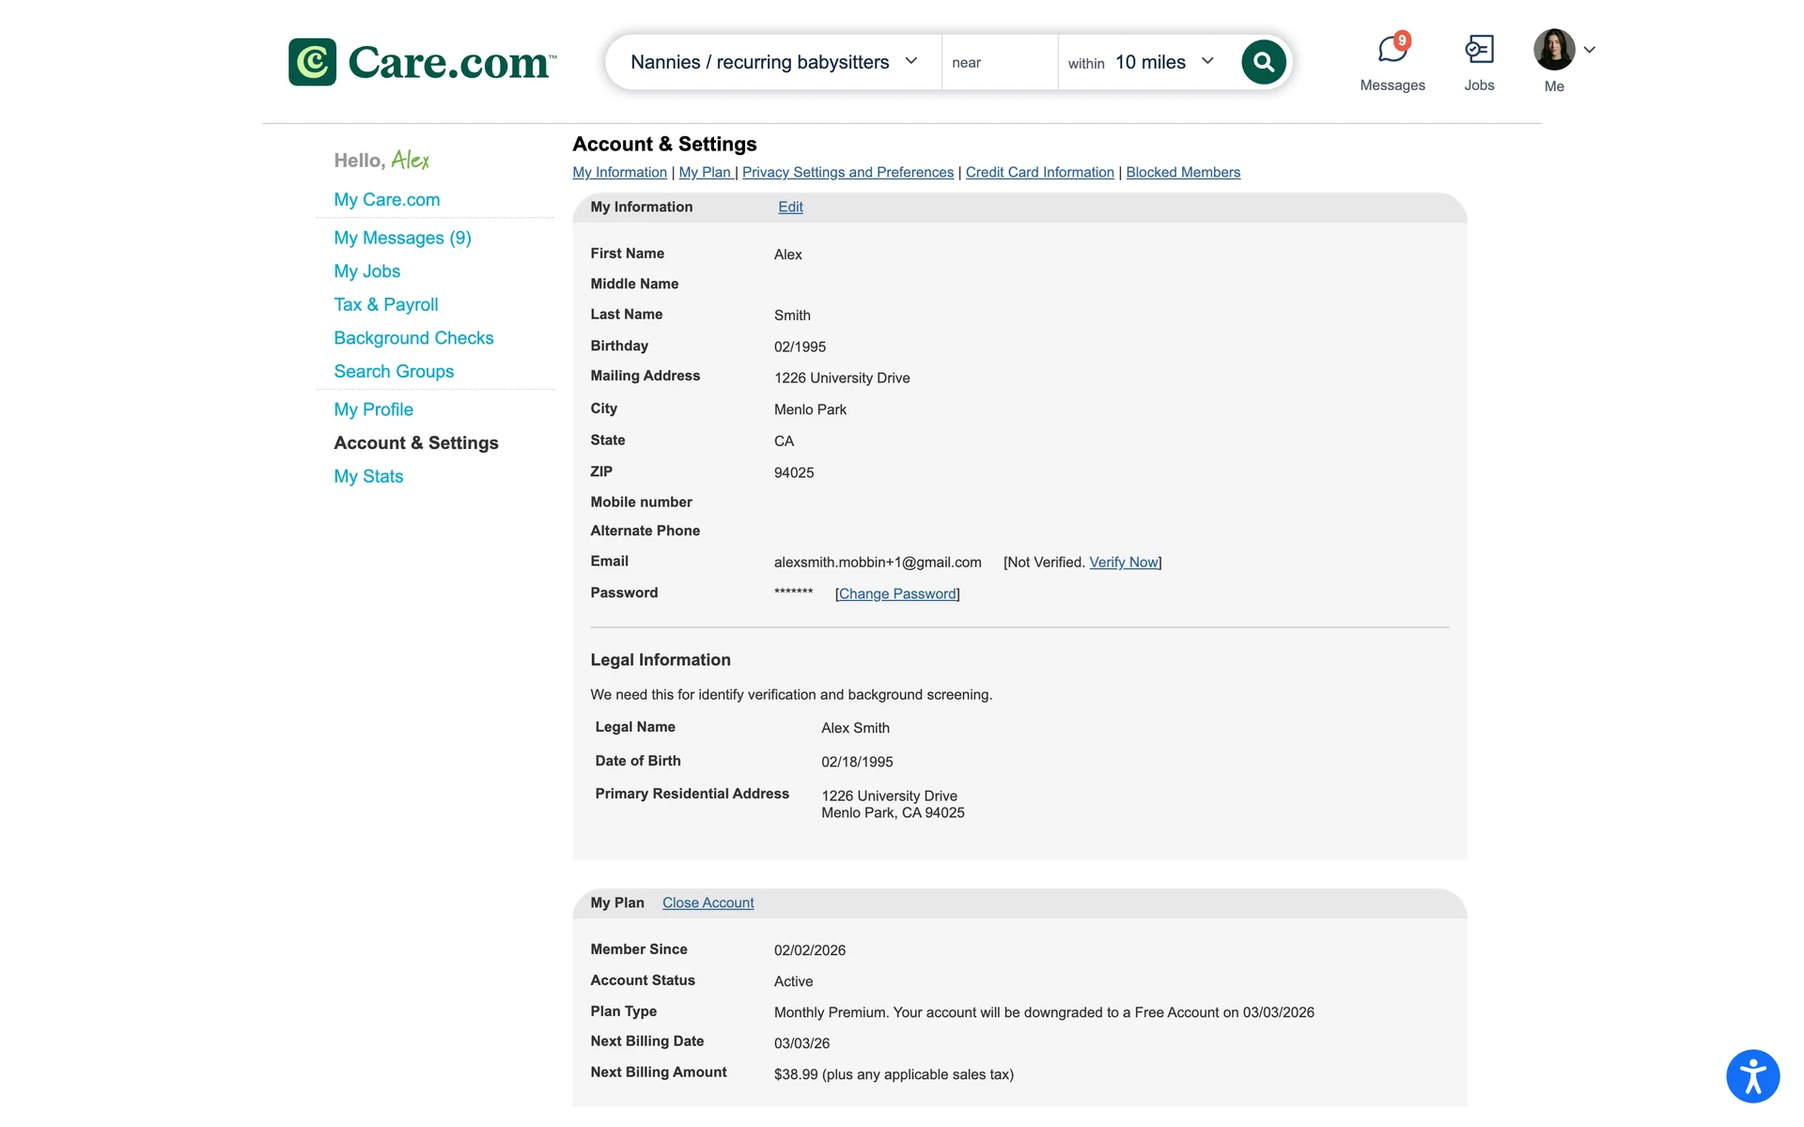
Task: Open the accessibility widget button
Action: (1752, 1075)
